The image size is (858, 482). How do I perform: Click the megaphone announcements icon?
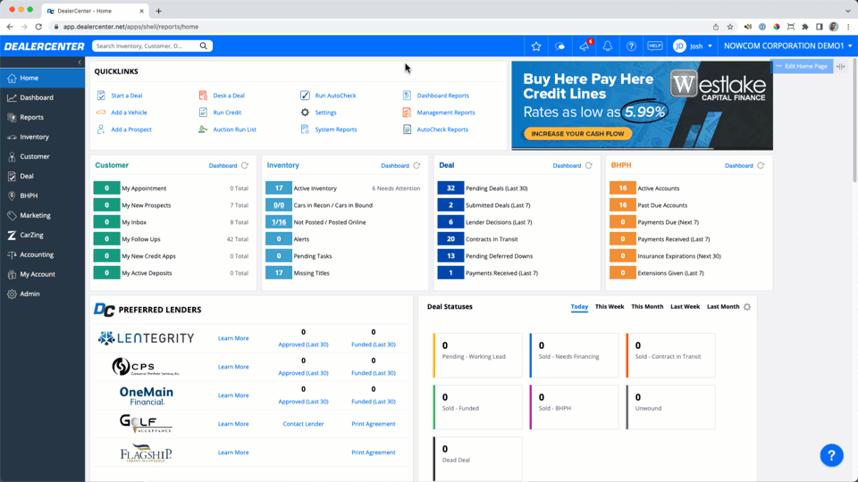[x=584, y=46]
